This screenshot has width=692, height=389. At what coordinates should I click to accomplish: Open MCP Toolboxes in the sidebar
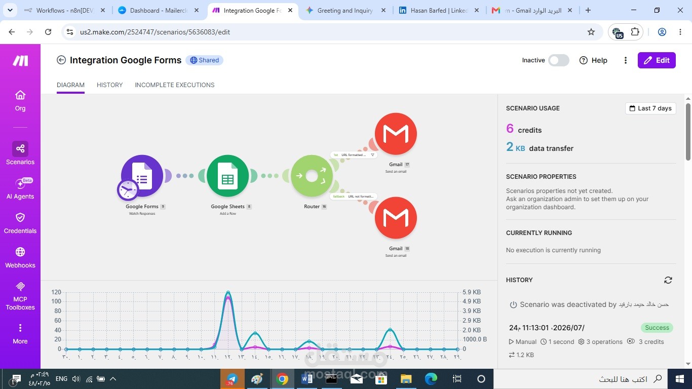tap(20, 295)
